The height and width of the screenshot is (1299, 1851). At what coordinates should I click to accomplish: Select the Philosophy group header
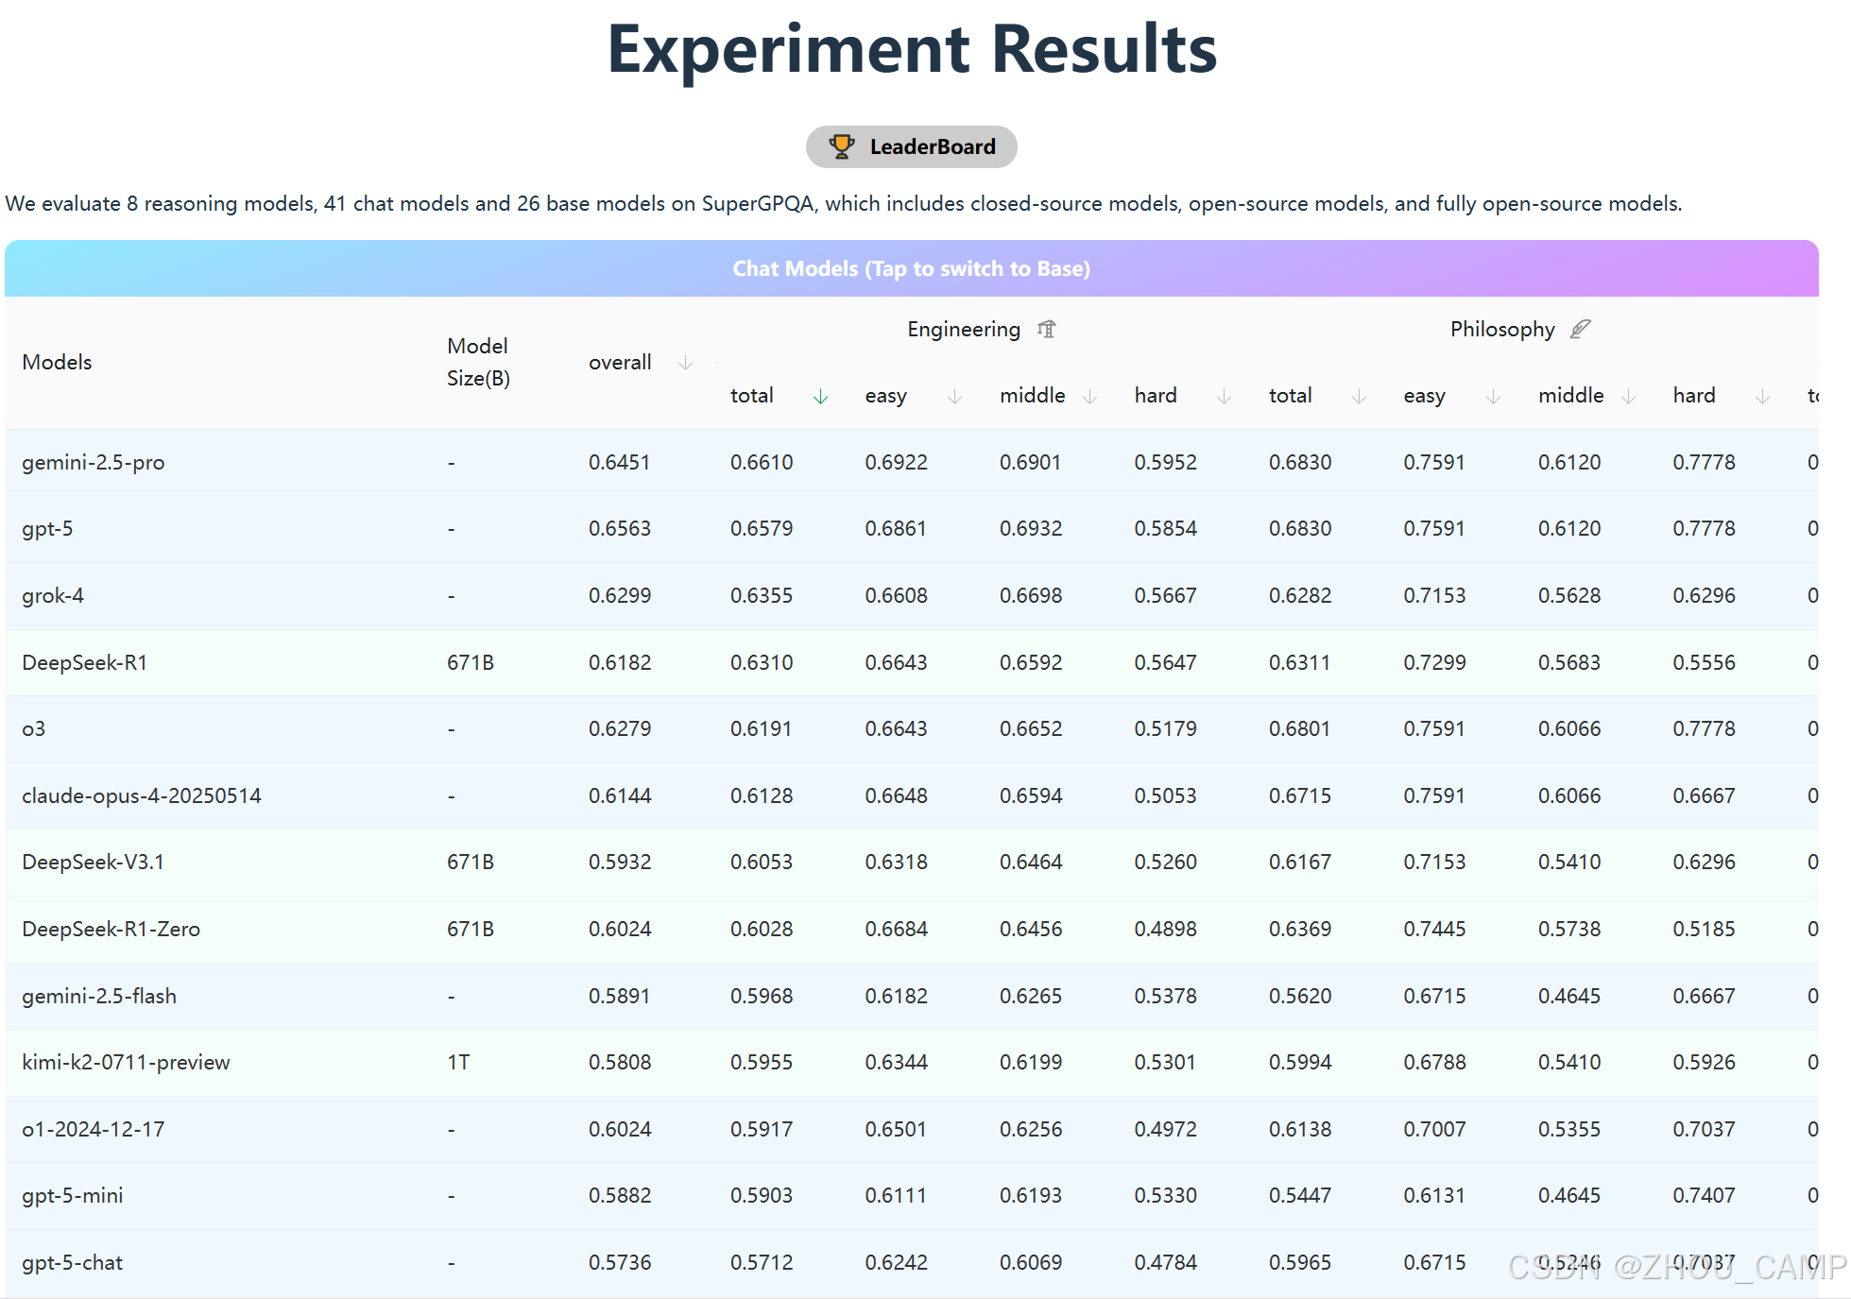(1520, 329)
